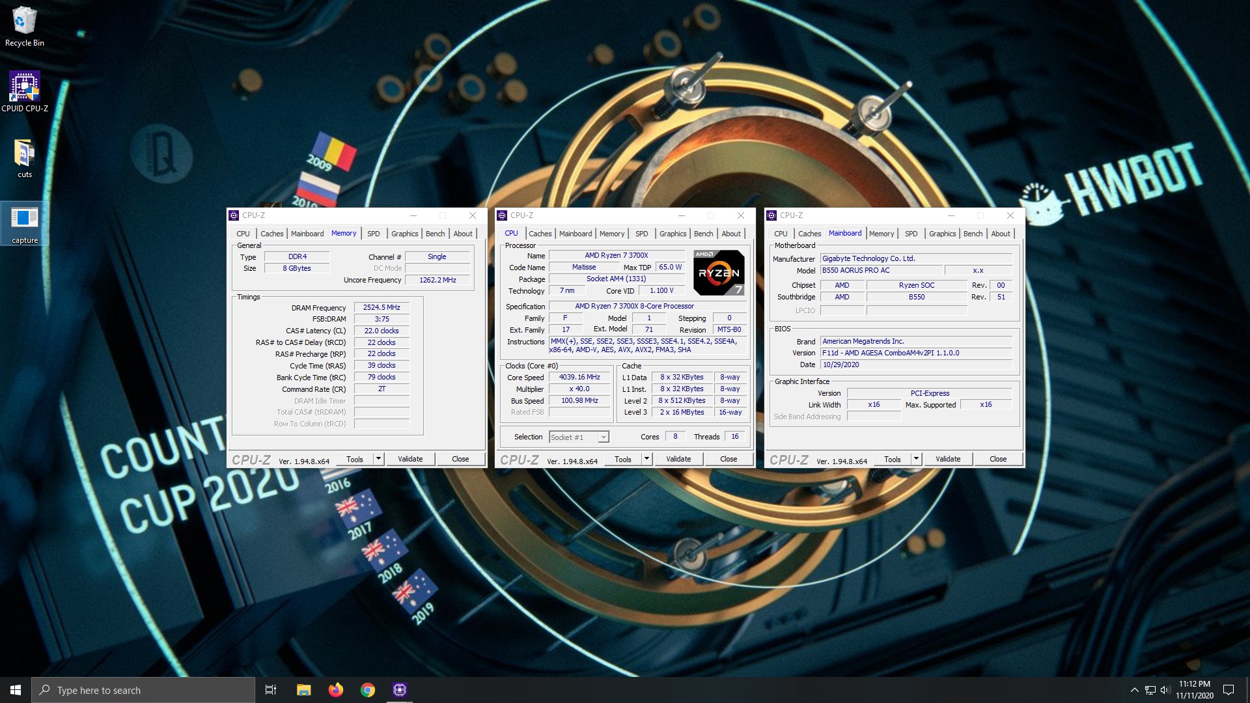The image size is (1250, 703).
Task: Click Close button in Mainboard window
Action: [998, 459]
